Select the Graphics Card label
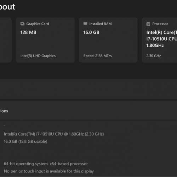The image size is (177, 177). [x=38, y=24]
